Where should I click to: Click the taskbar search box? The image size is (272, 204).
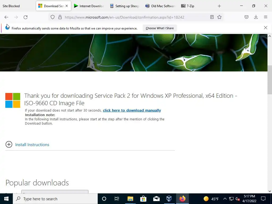pos(55,199)
